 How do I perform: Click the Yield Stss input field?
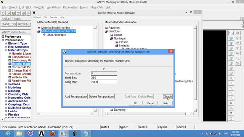pyautogui.click(x=104, y=78)
